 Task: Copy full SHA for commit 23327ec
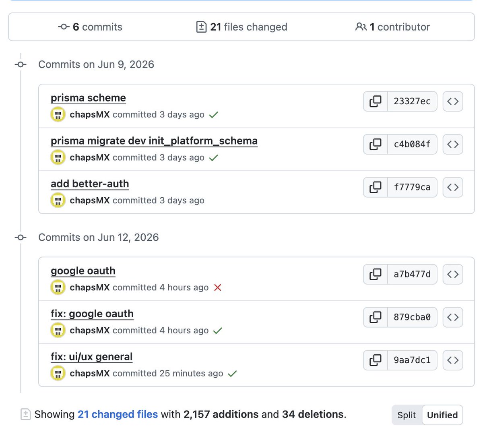point(376,101)
